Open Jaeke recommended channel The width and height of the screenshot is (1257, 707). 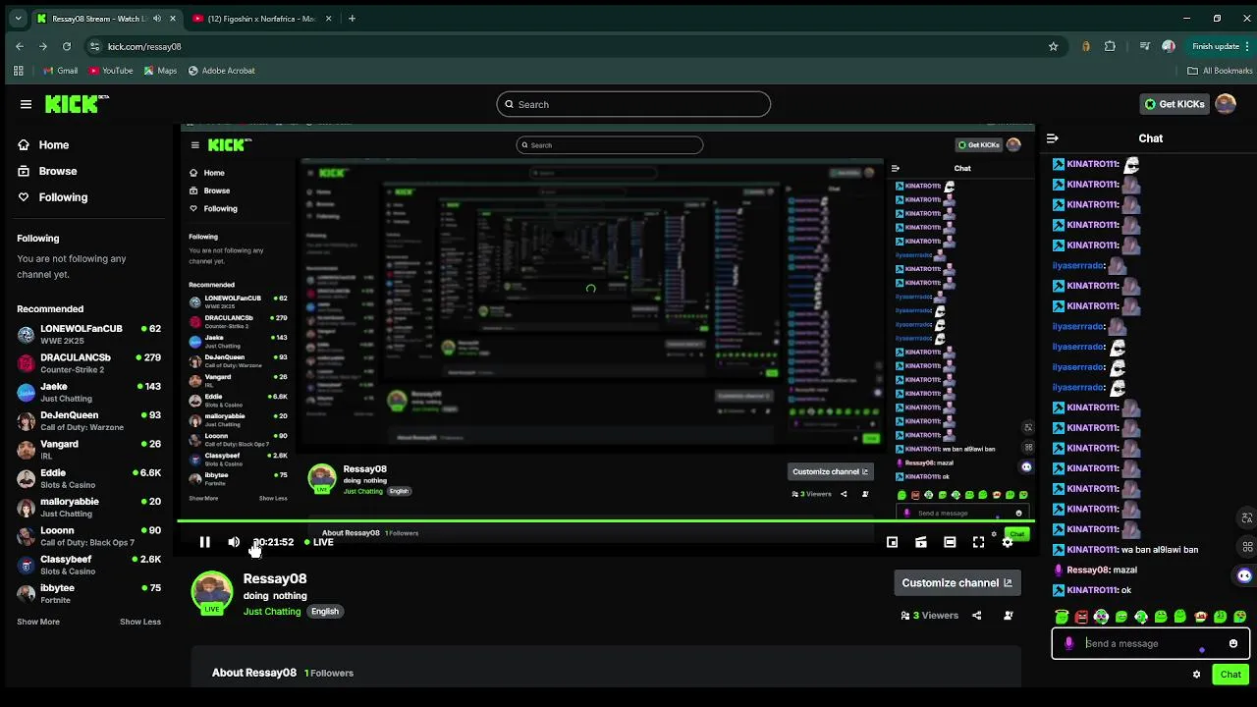tap(88, 392)
